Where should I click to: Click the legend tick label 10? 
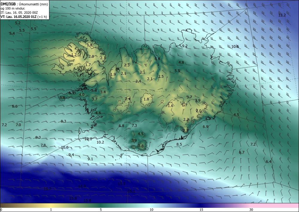151,210
